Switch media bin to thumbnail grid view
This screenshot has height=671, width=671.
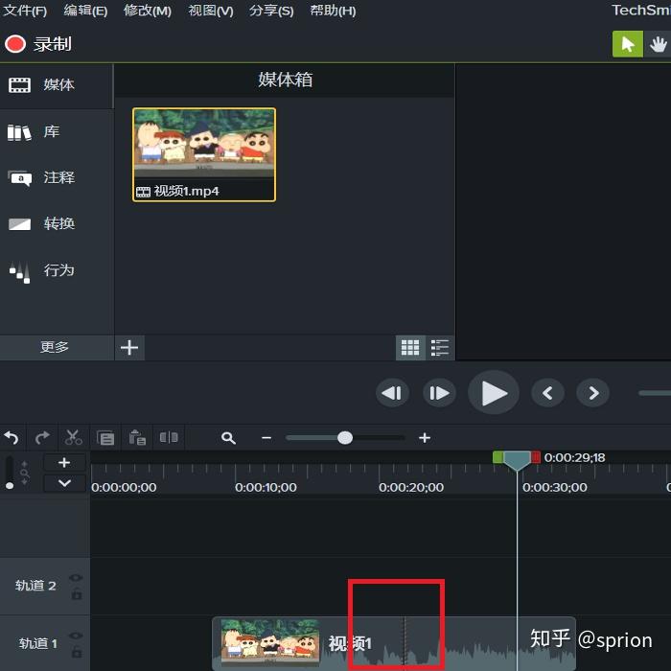tap(410, 347)
